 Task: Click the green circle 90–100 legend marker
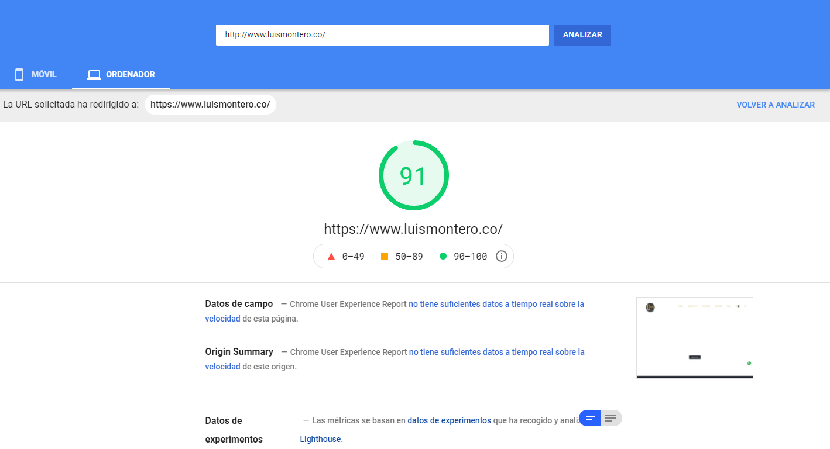coord(443,256)
